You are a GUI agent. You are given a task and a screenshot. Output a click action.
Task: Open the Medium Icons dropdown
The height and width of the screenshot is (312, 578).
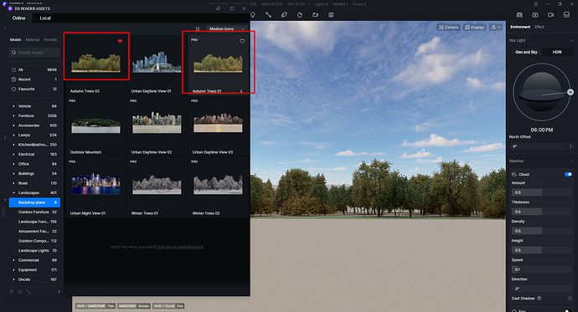(226, 28)
